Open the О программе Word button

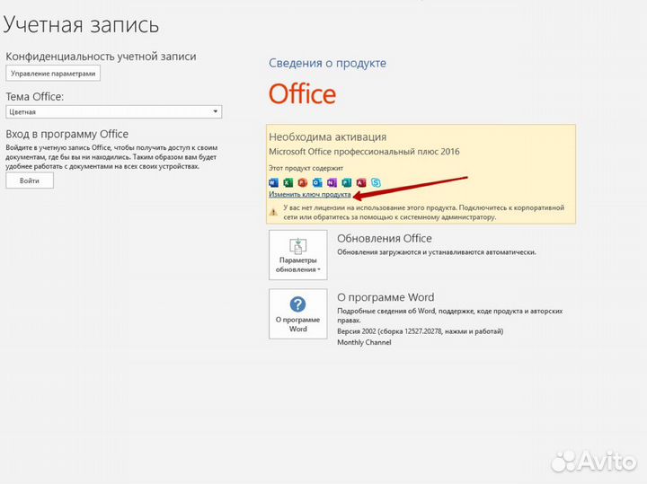pos(298,314)
